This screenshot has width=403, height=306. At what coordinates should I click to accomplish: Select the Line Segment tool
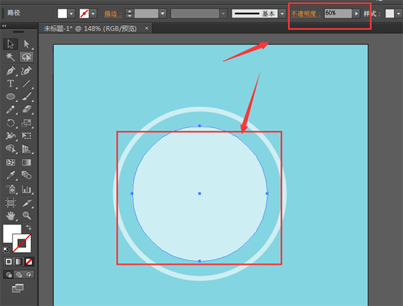click(26, 83)
